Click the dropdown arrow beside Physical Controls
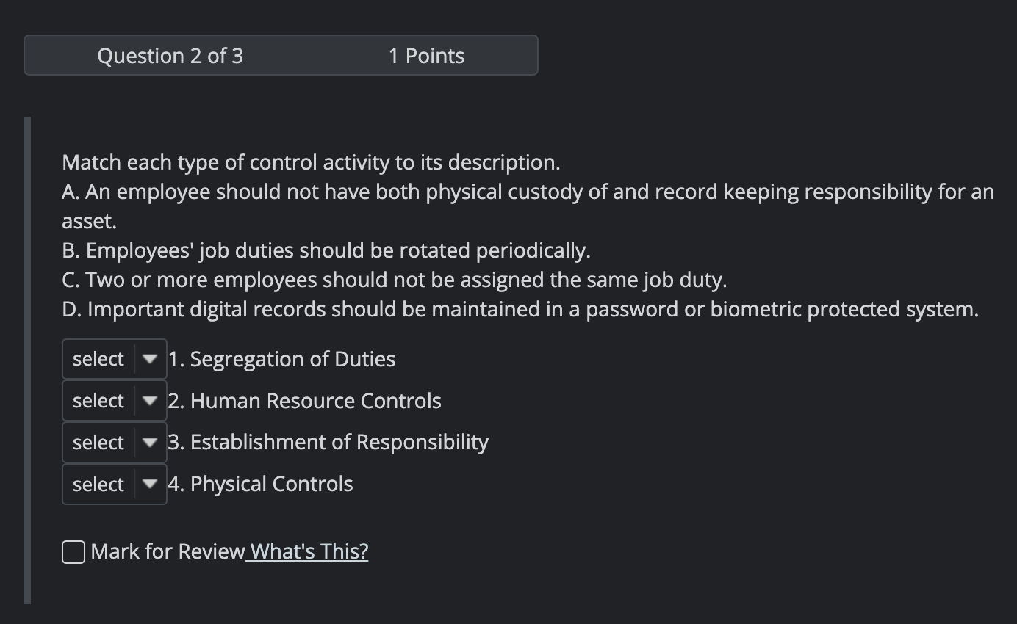The image size is (1017, 624). (x=150, y=484)
